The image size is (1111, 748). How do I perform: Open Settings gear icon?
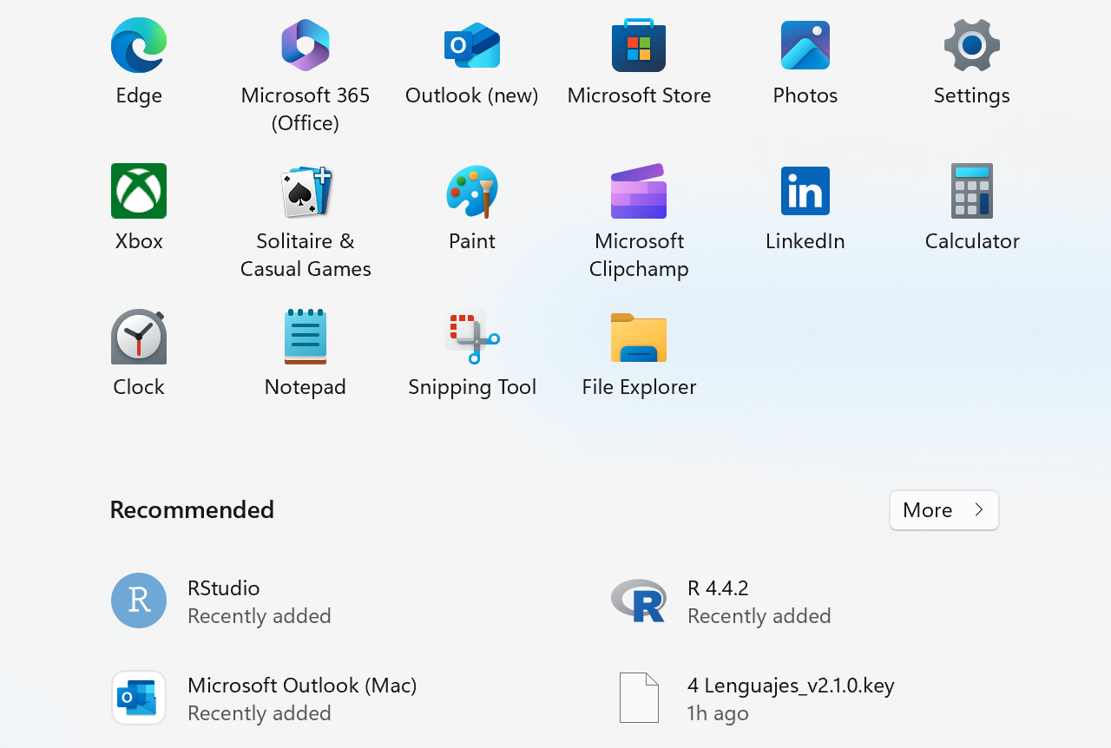(971, 46)
